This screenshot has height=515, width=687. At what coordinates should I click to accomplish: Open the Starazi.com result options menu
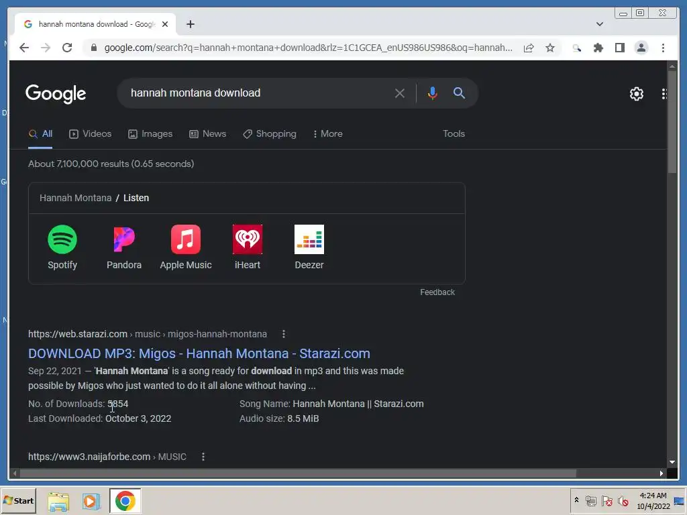tap(284, 334)
